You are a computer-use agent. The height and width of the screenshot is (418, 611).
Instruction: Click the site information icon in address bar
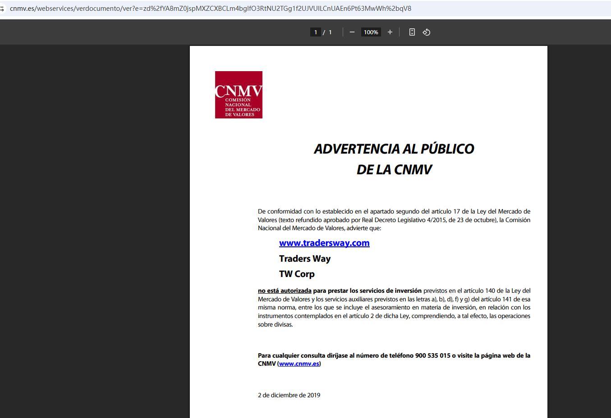point(2,9)
